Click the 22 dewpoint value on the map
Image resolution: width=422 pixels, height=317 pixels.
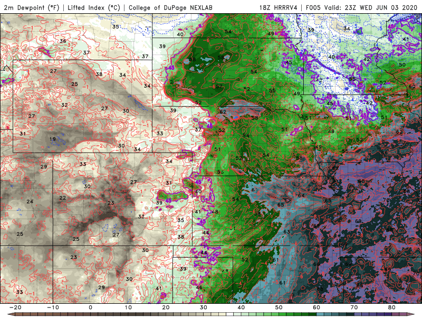click(x=63, y=198)
